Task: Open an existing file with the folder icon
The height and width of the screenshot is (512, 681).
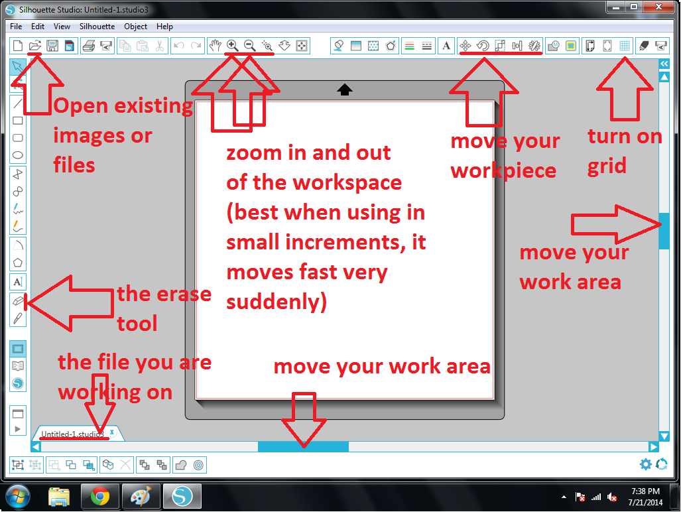Action: (34, 46)
